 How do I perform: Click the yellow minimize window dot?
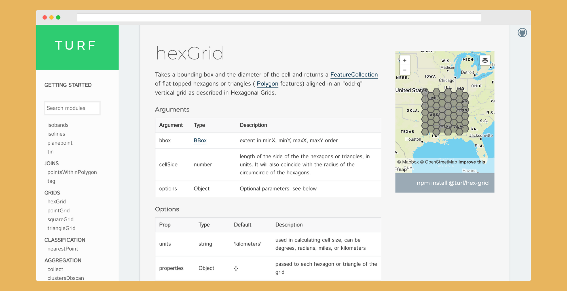[x=51, y=18]
